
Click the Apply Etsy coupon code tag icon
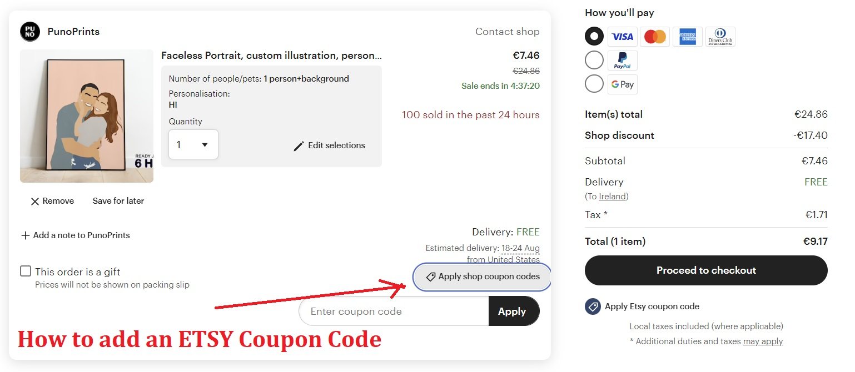591,306
